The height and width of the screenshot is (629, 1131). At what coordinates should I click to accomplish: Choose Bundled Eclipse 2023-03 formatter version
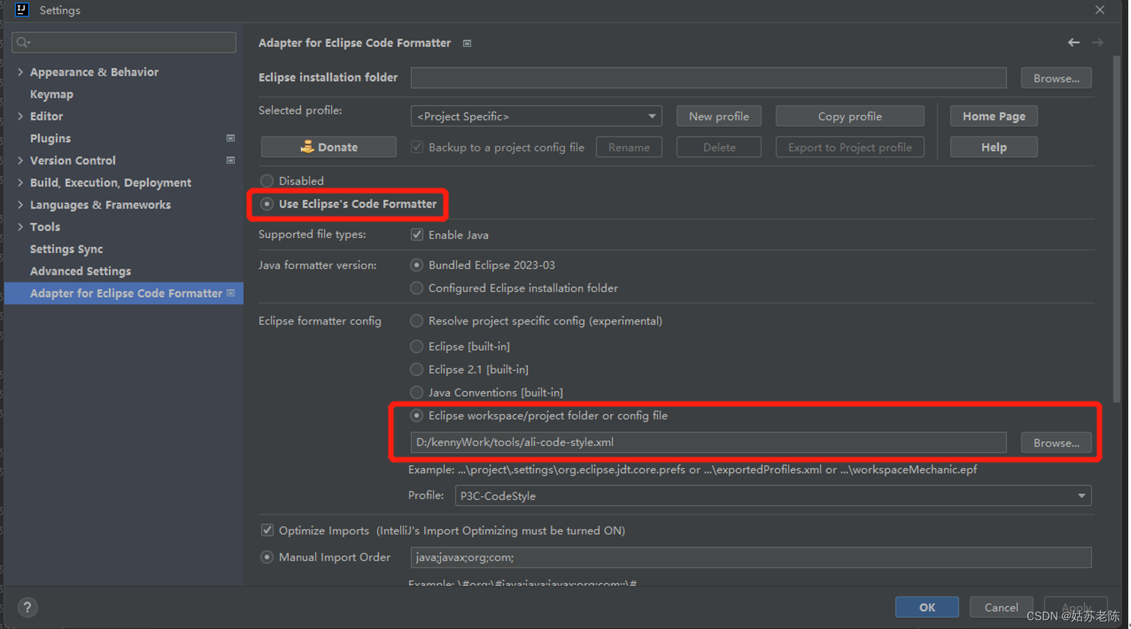pos(417,265)
